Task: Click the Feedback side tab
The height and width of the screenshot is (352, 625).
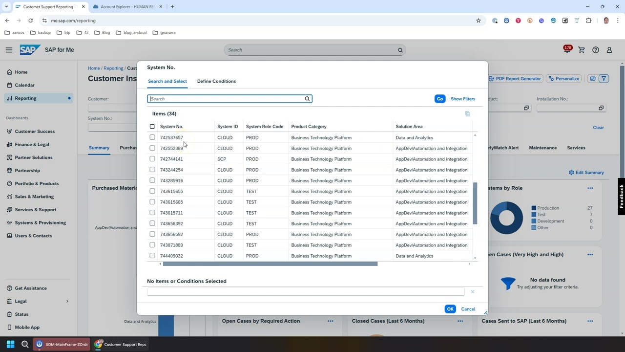Action: click(x=621, y=196)
